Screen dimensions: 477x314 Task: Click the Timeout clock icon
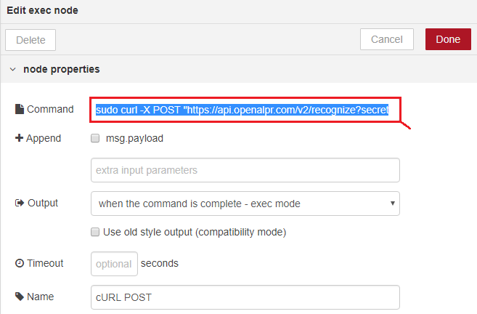click(x=20, y=264)
